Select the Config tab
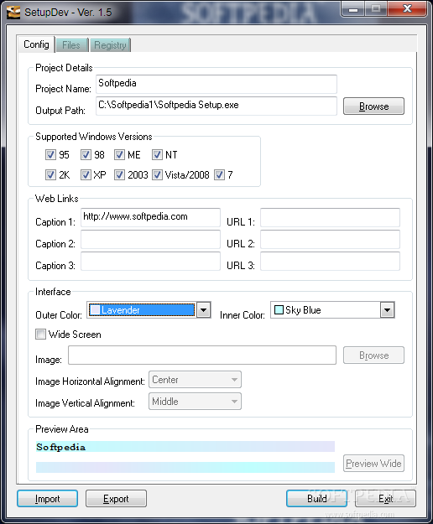Viewport: 433px width, 524px height. [36, 44]
